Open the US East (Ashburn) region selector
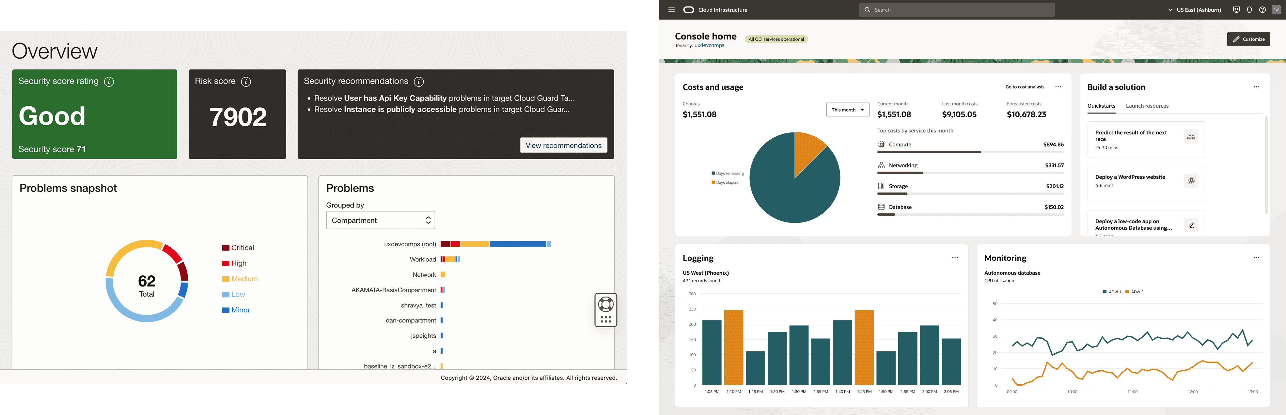This screenshot has height=415, width=1286. tap(1194, 9)
